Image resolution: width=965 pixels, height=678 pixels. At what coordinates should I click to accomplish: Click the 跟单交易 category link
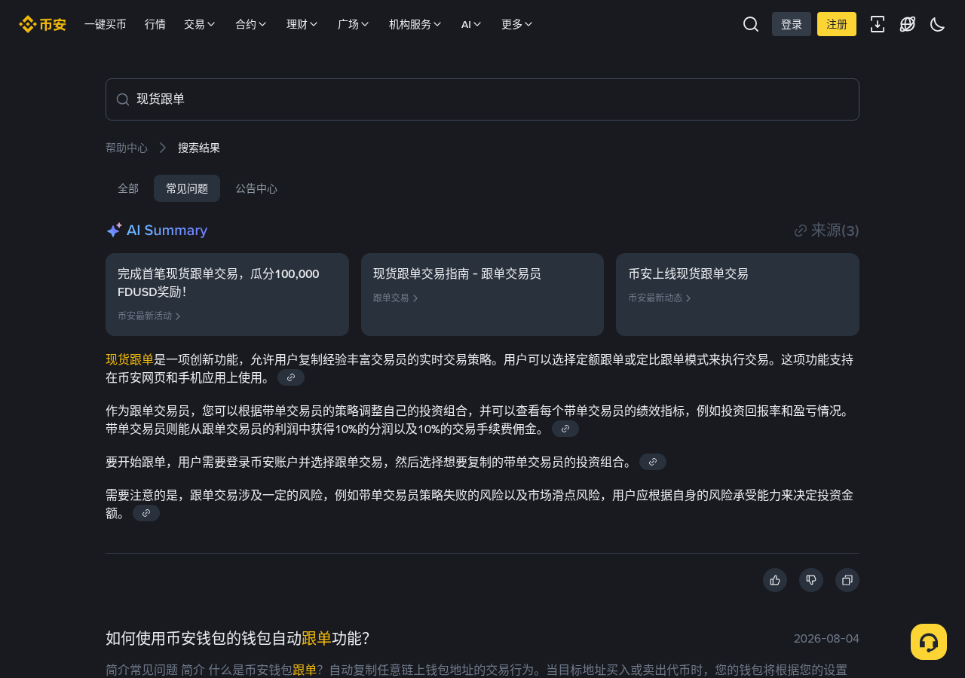click(396, 298)
